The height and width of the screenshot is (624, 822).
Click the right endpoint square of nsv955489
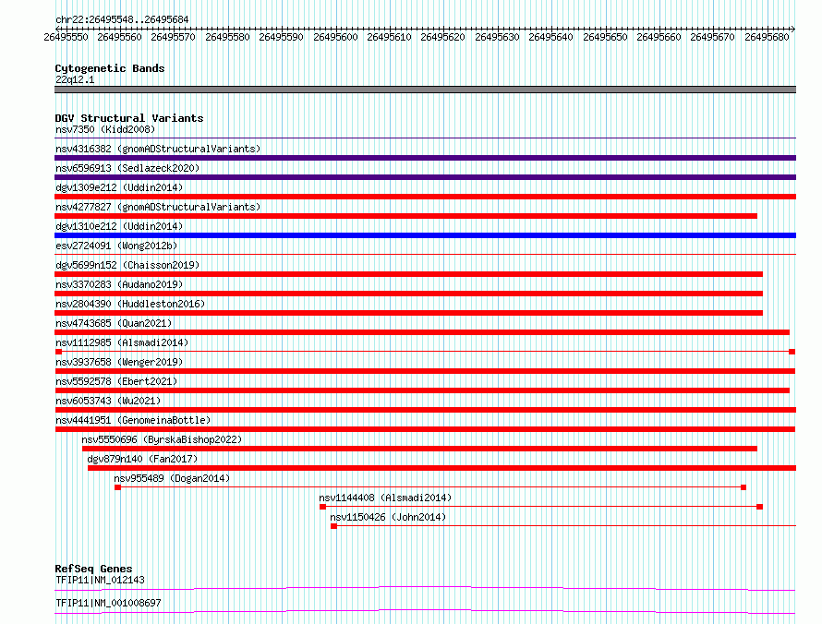(743, 487)
